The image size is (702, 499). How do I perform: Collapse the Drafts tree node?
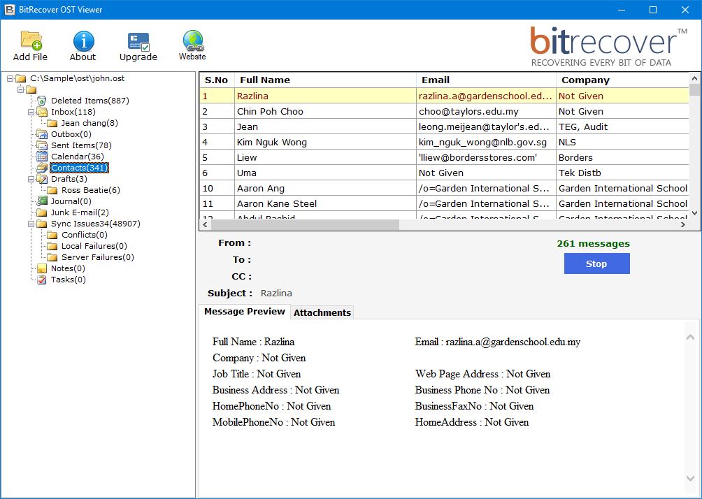tap(31, 179)
